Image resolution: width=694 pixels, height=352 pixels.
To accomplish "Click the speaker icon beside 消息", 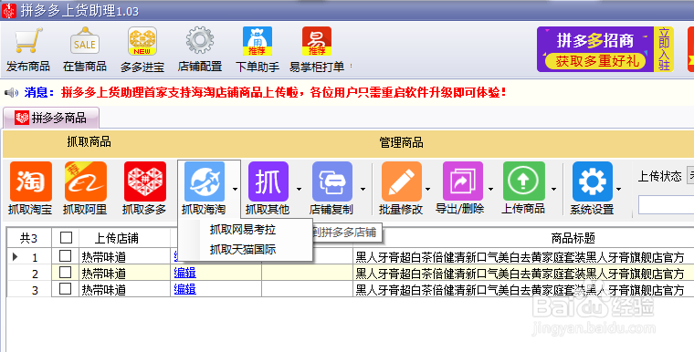I will click(11, 93).
